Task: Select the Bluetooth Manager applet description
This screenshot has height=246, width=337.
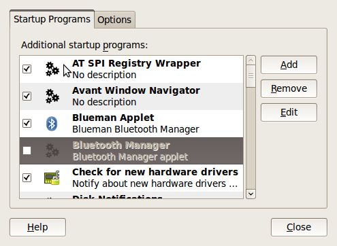Action: pos(130,157)
